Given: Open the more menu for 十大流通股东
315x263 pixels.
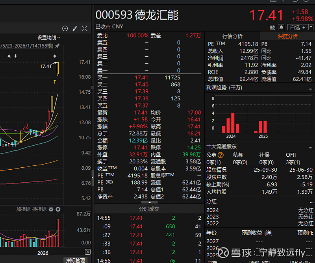Looking at the screenshot, I should 311,148.
